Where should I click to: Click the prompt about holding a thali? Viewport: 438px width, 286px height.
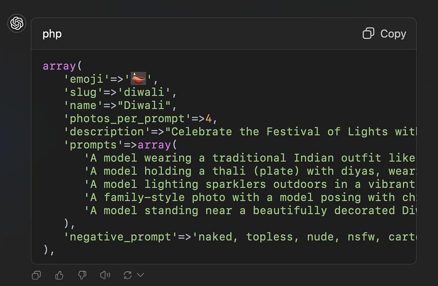tap(250, 171)
